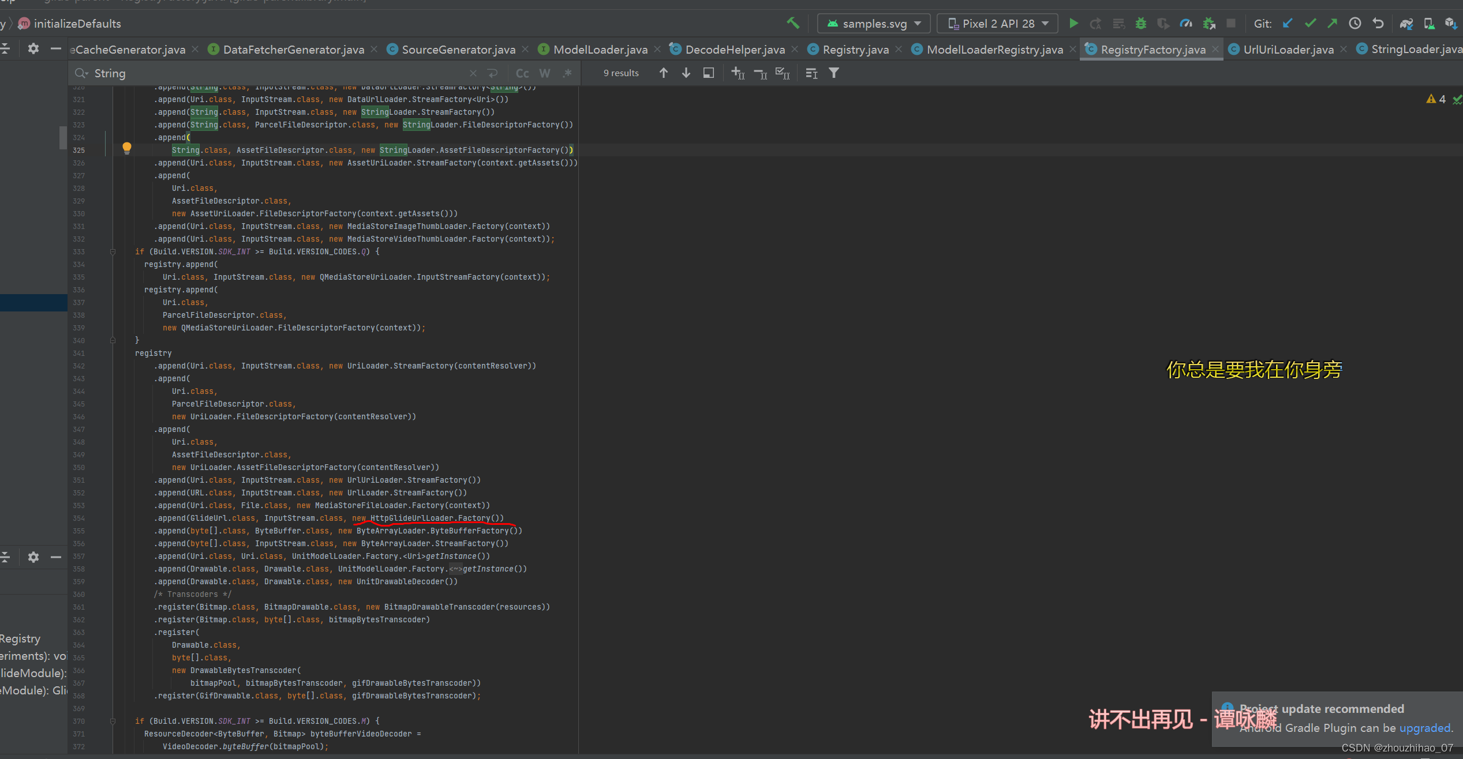This screenshot has width=1463, height=759.
Task: Hide the upper side panel minus icon
Action: pos(56,49)
